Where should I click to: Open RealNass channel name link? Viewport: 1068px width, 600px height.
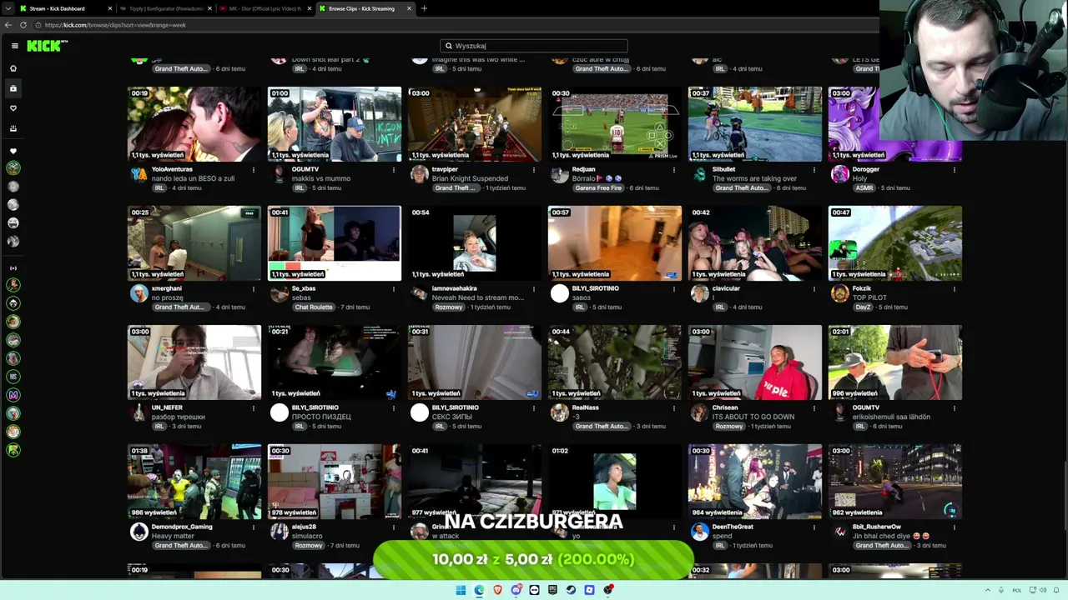click(586, 407)
